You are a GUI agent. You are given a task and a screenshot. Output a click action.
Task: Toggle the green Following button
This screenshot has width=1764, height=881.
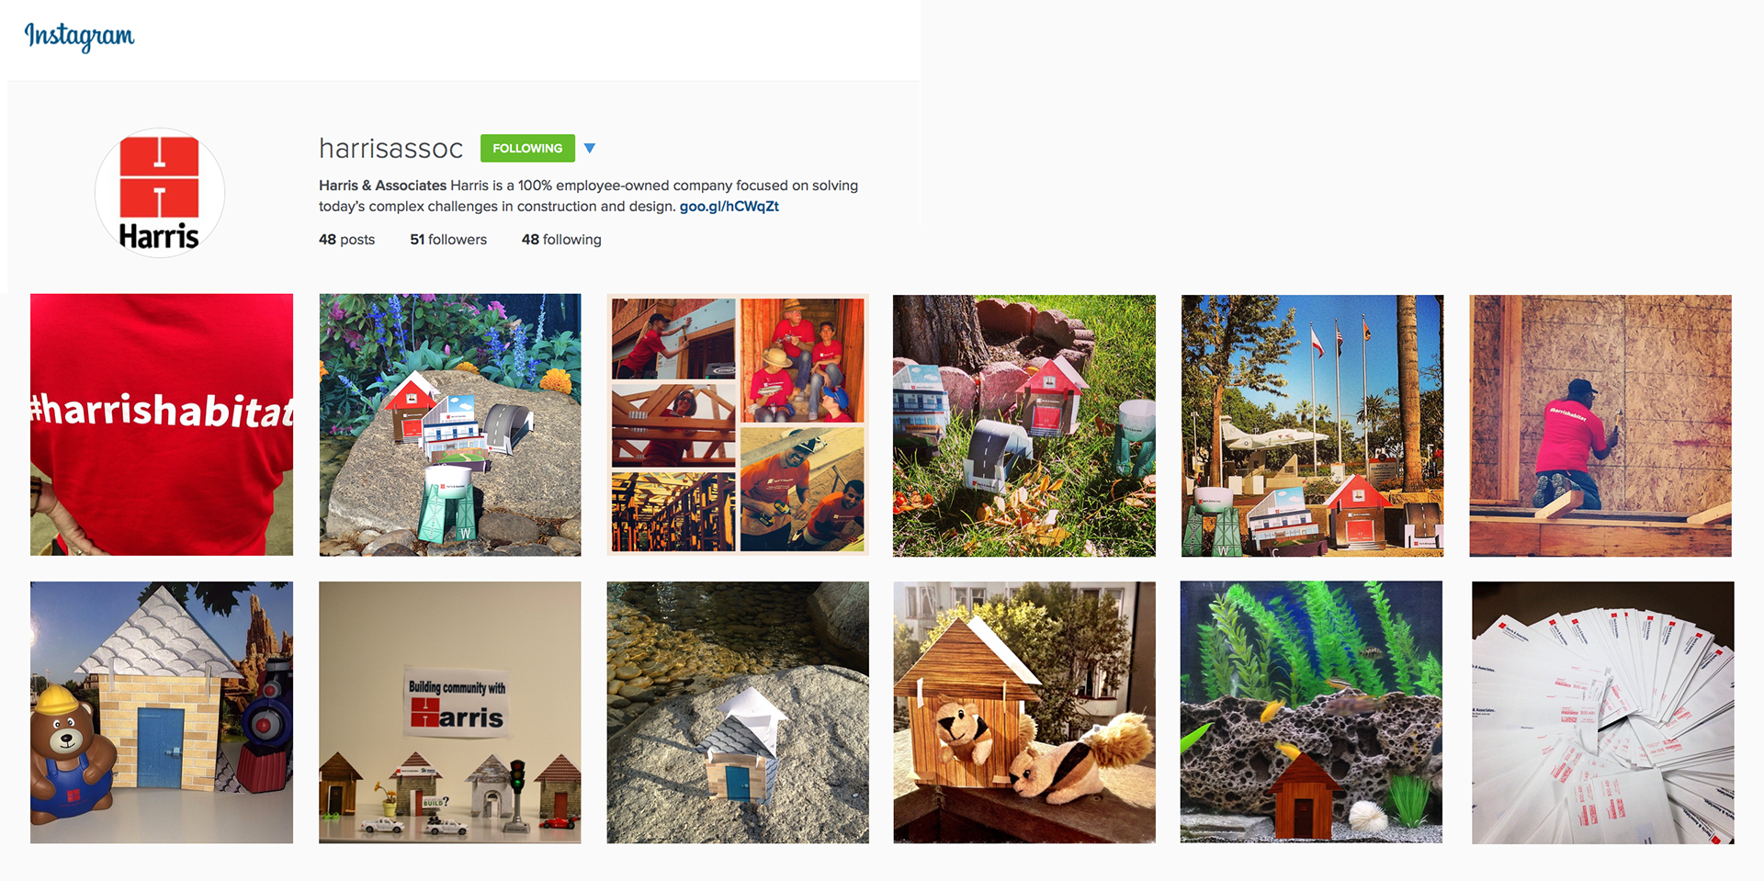[527, 148]
